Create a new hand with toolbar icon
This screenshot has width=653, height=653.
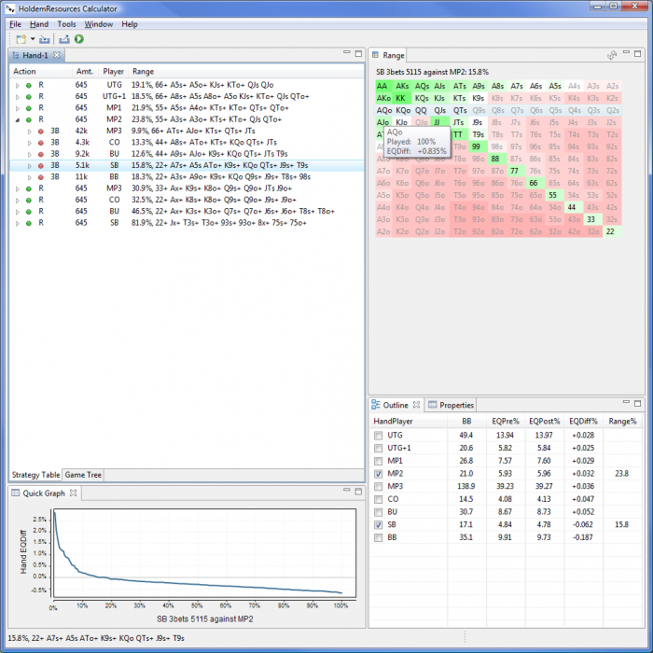click(x=21, y=39)
